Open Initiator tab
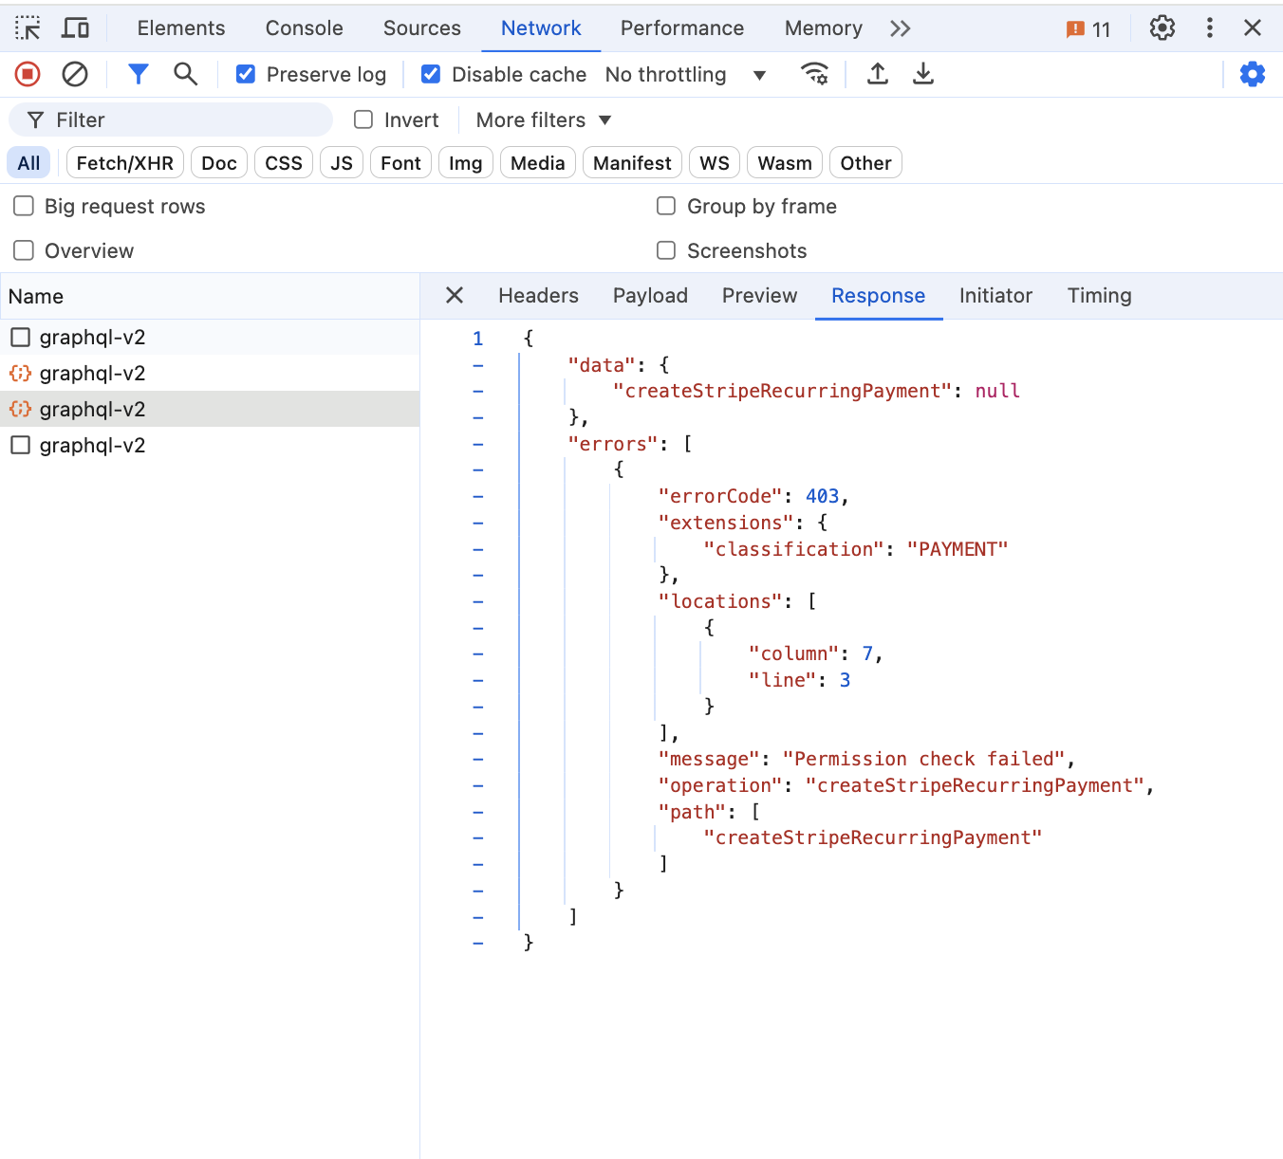This screenshot has width=1283, height=1159. [995, 296]
